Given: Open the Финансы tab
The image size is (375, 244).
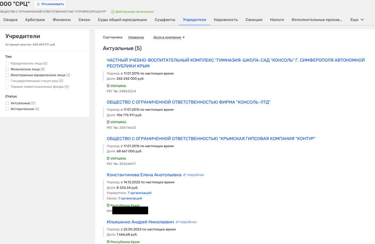Looking at the screenshot, I should (x=62, y=20).
